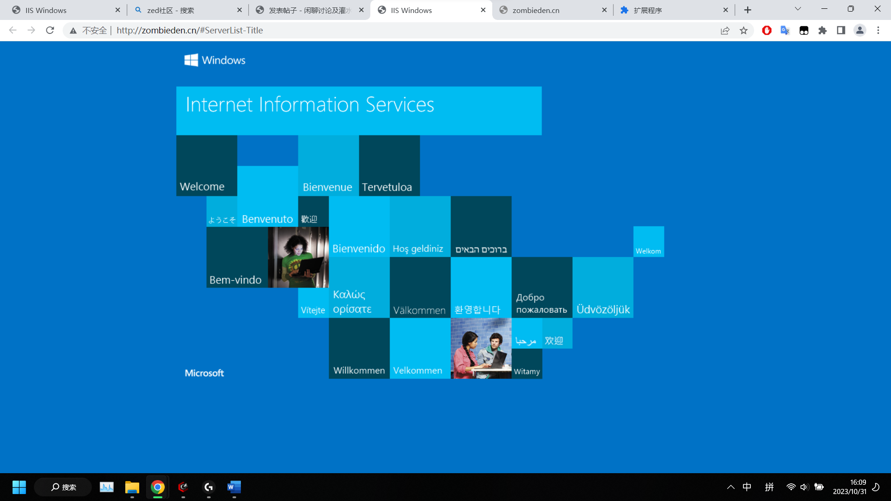891x501 pixels.
Task: Click the browser forward arrow
Action: (x=31, y=30)
